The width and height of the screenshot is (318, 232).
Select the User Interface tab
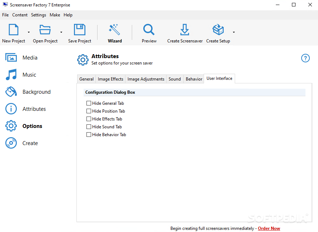click(x=219, y=78)
